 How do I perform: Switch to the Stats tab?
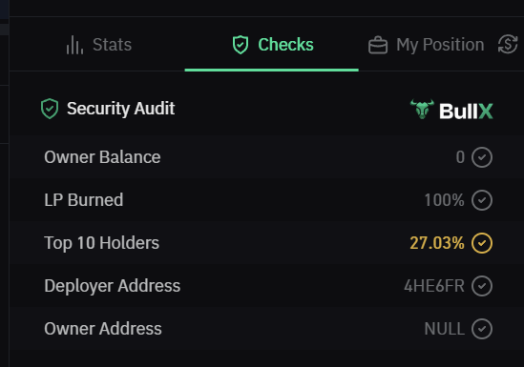click(x=99, y=45)
